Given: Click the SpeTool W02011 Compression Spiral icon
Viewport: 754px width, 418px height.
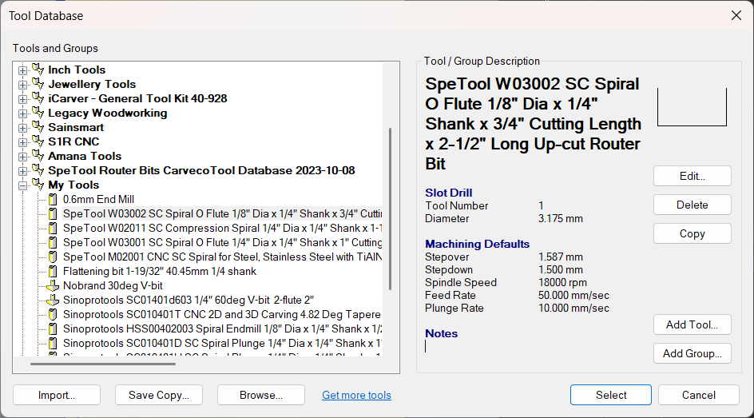Looking at the screenshot, I should click(54, 229).
